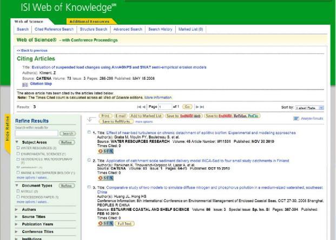Click the Back to previous link
This screenshot has width=336, height=240.
[32, 51]
